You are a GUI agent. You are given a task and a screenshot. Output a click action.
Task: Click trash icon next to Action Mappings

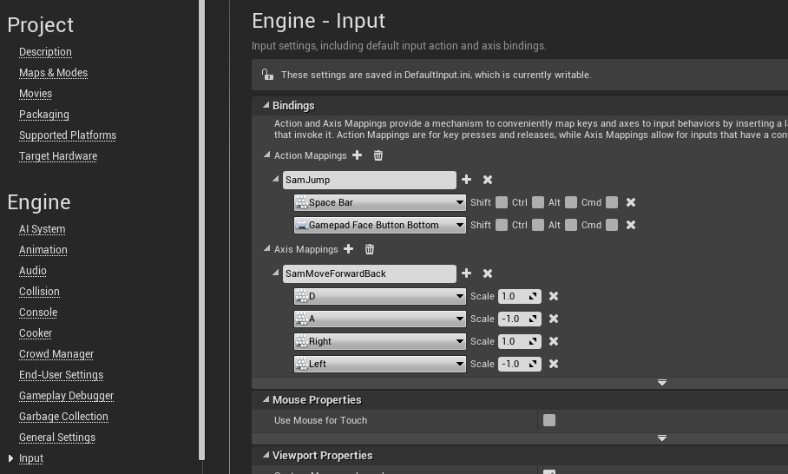point(378,155)
